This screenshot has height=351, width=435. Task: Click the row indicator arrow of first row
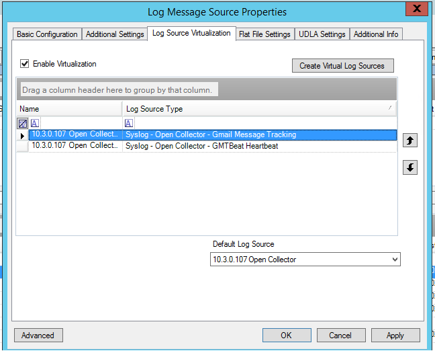[22, 135]
